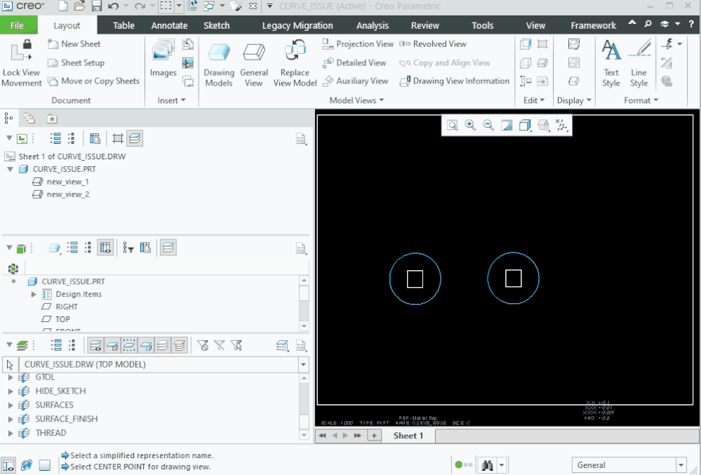Screen dimensions: 701x475
Task: Toggle the browser display icon in status bar
Action: click(27, 465)
